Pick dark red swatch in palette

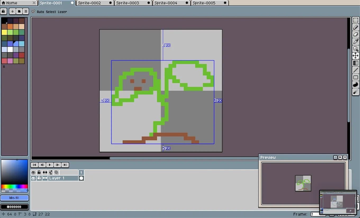(22, 55)
